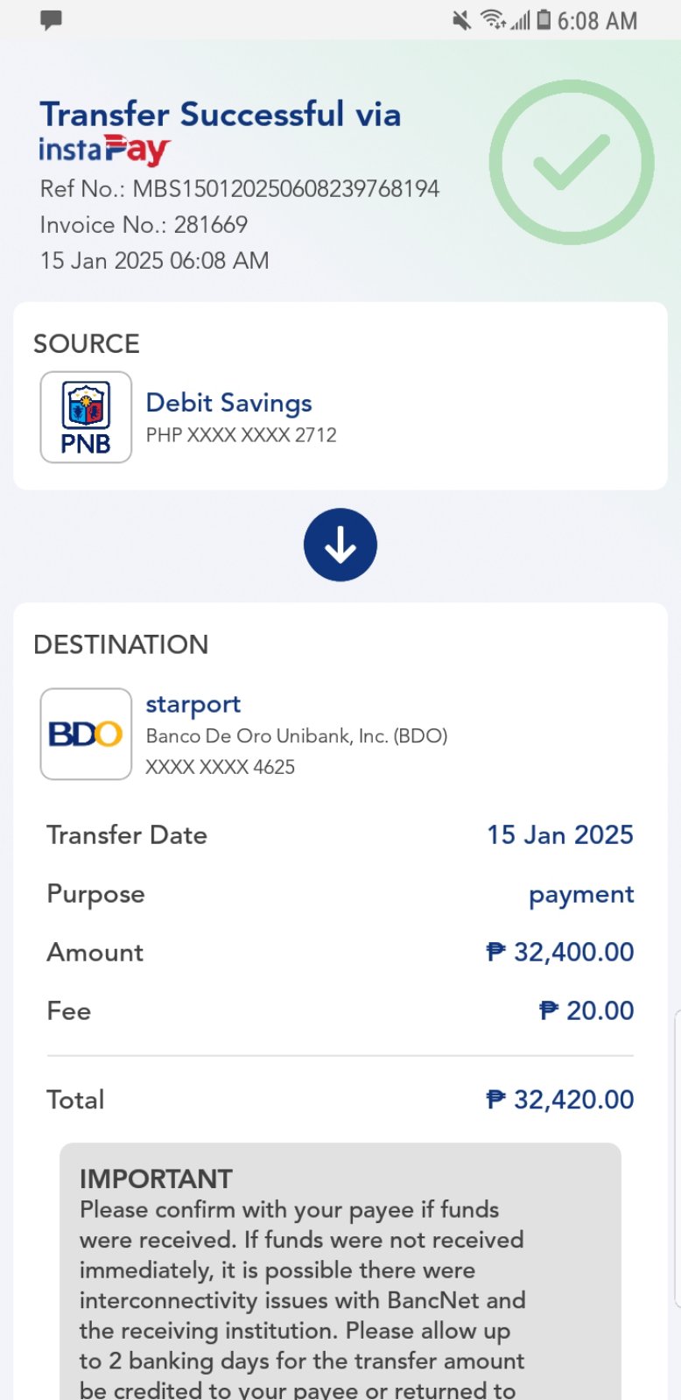Tap the payment purpose value
Image resolution: width=681 pixels, height=1400 pixels.
(x=581, y=894)
